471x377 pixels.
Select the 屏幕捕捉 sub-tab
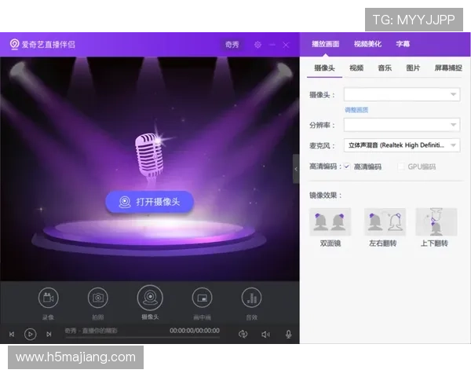tap(448, 68)
